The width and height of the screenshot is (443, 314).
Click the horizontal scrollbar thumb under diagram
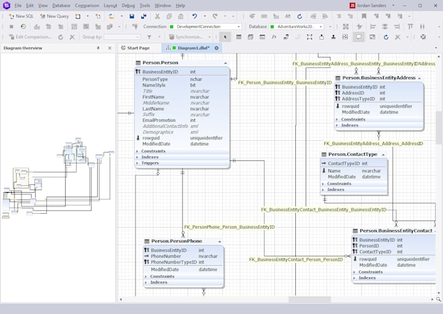pos(309,299)
